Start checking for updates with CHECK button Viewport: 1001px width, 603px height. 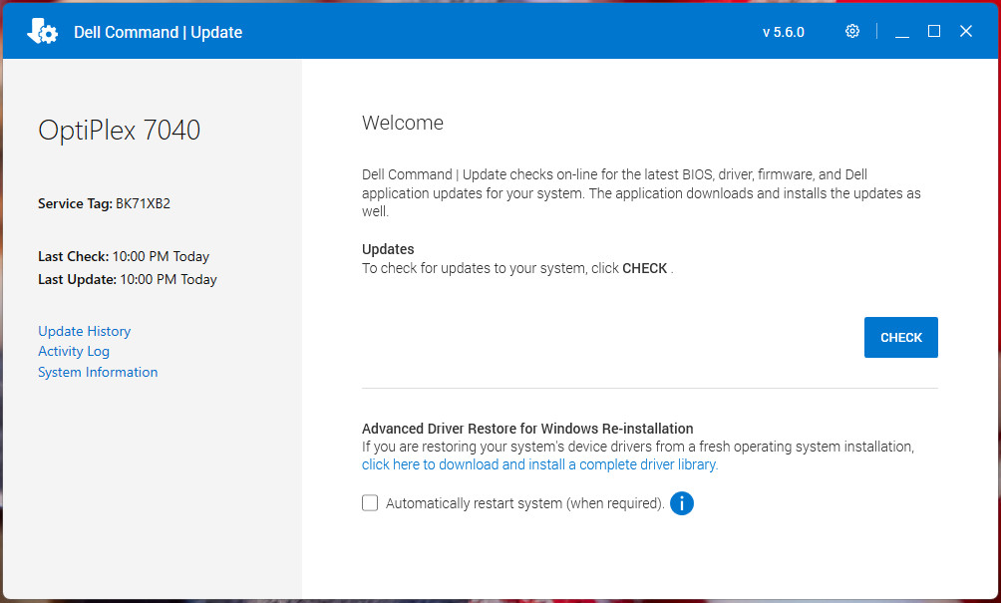pos(900,338)
